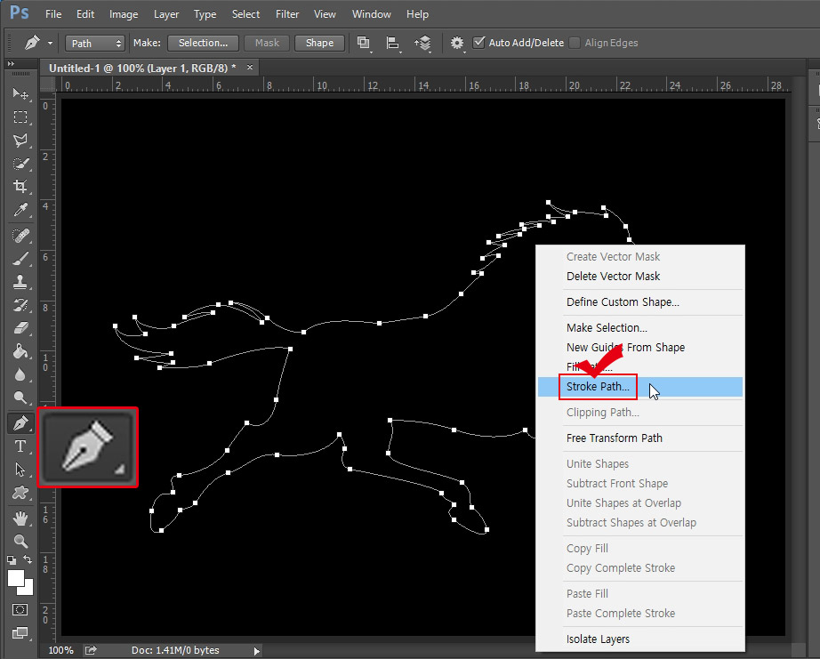The width and height of the screenshot is (820, 659).
Task: Close the Untitled-1 document tab
Action: (x=250, y=67)
